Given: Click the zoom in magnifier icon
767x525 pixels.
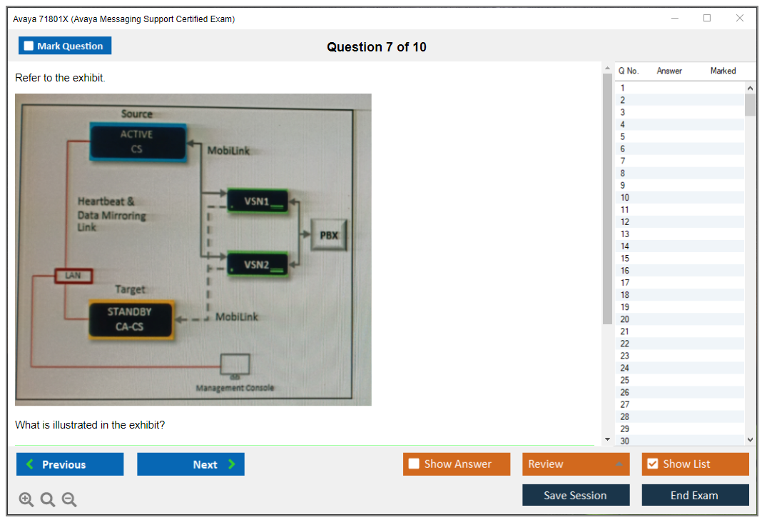Looking at the screenshot, I should (26, 500).
